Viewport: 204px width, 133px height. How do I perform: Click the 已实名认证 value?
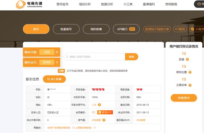pos(53,113)
